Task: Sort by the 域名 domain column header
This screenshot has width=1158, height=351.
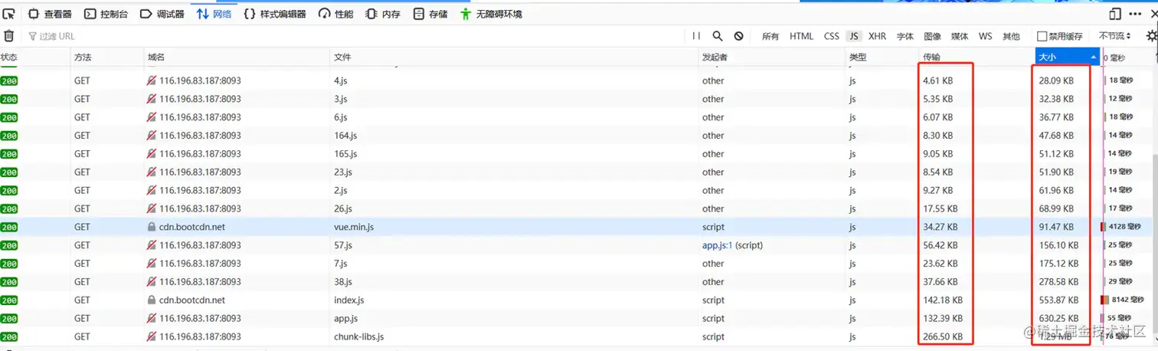Action: (237, 57)
